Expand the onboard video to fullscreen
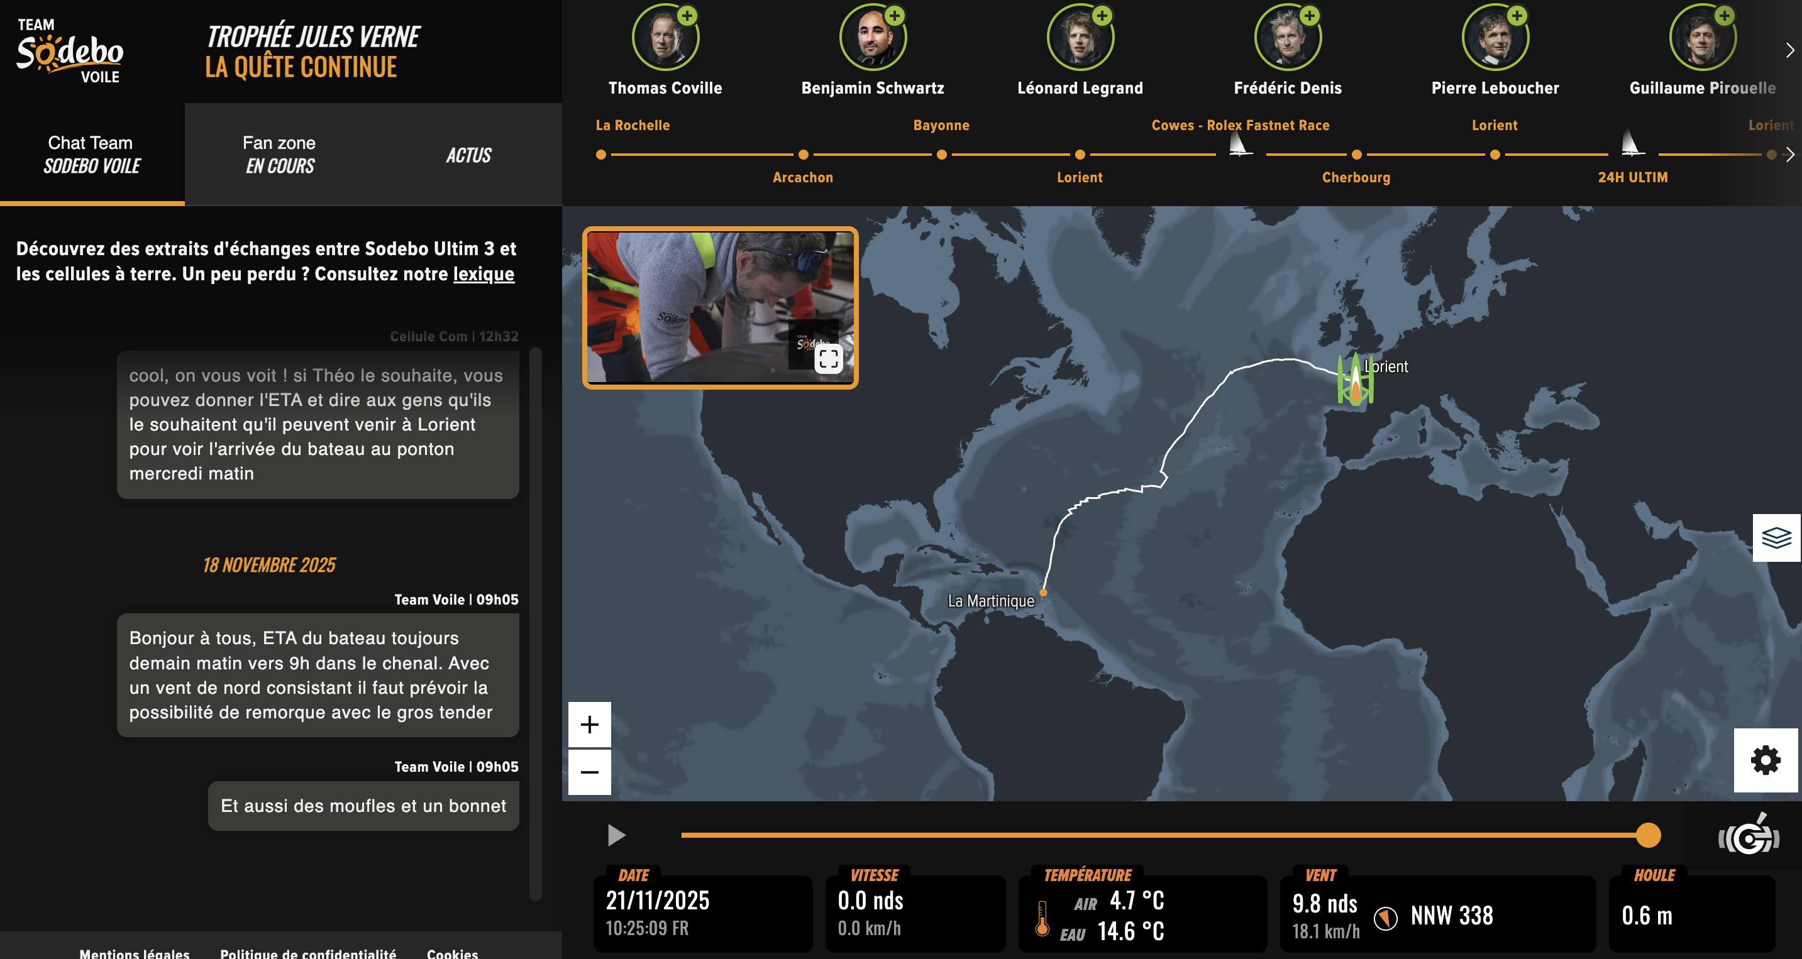Image resolution: width=1802 pixels, height=959 pixels. click(828, 359)
